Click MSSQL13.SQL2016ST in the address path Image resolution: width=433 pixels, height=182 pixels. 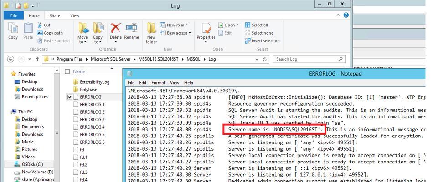tap(159, 59)
